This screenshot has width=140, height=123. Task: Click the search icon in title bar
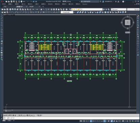pos(100,2)
